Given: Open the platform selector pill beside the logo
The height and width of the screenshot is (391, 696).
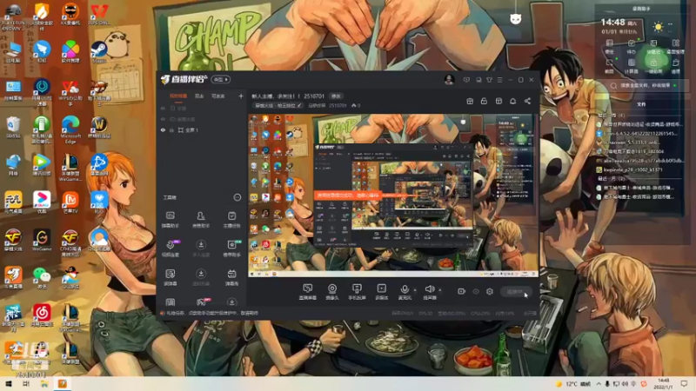Looking at the screenshot, I should pyautogui.click(x=221, y=79).
